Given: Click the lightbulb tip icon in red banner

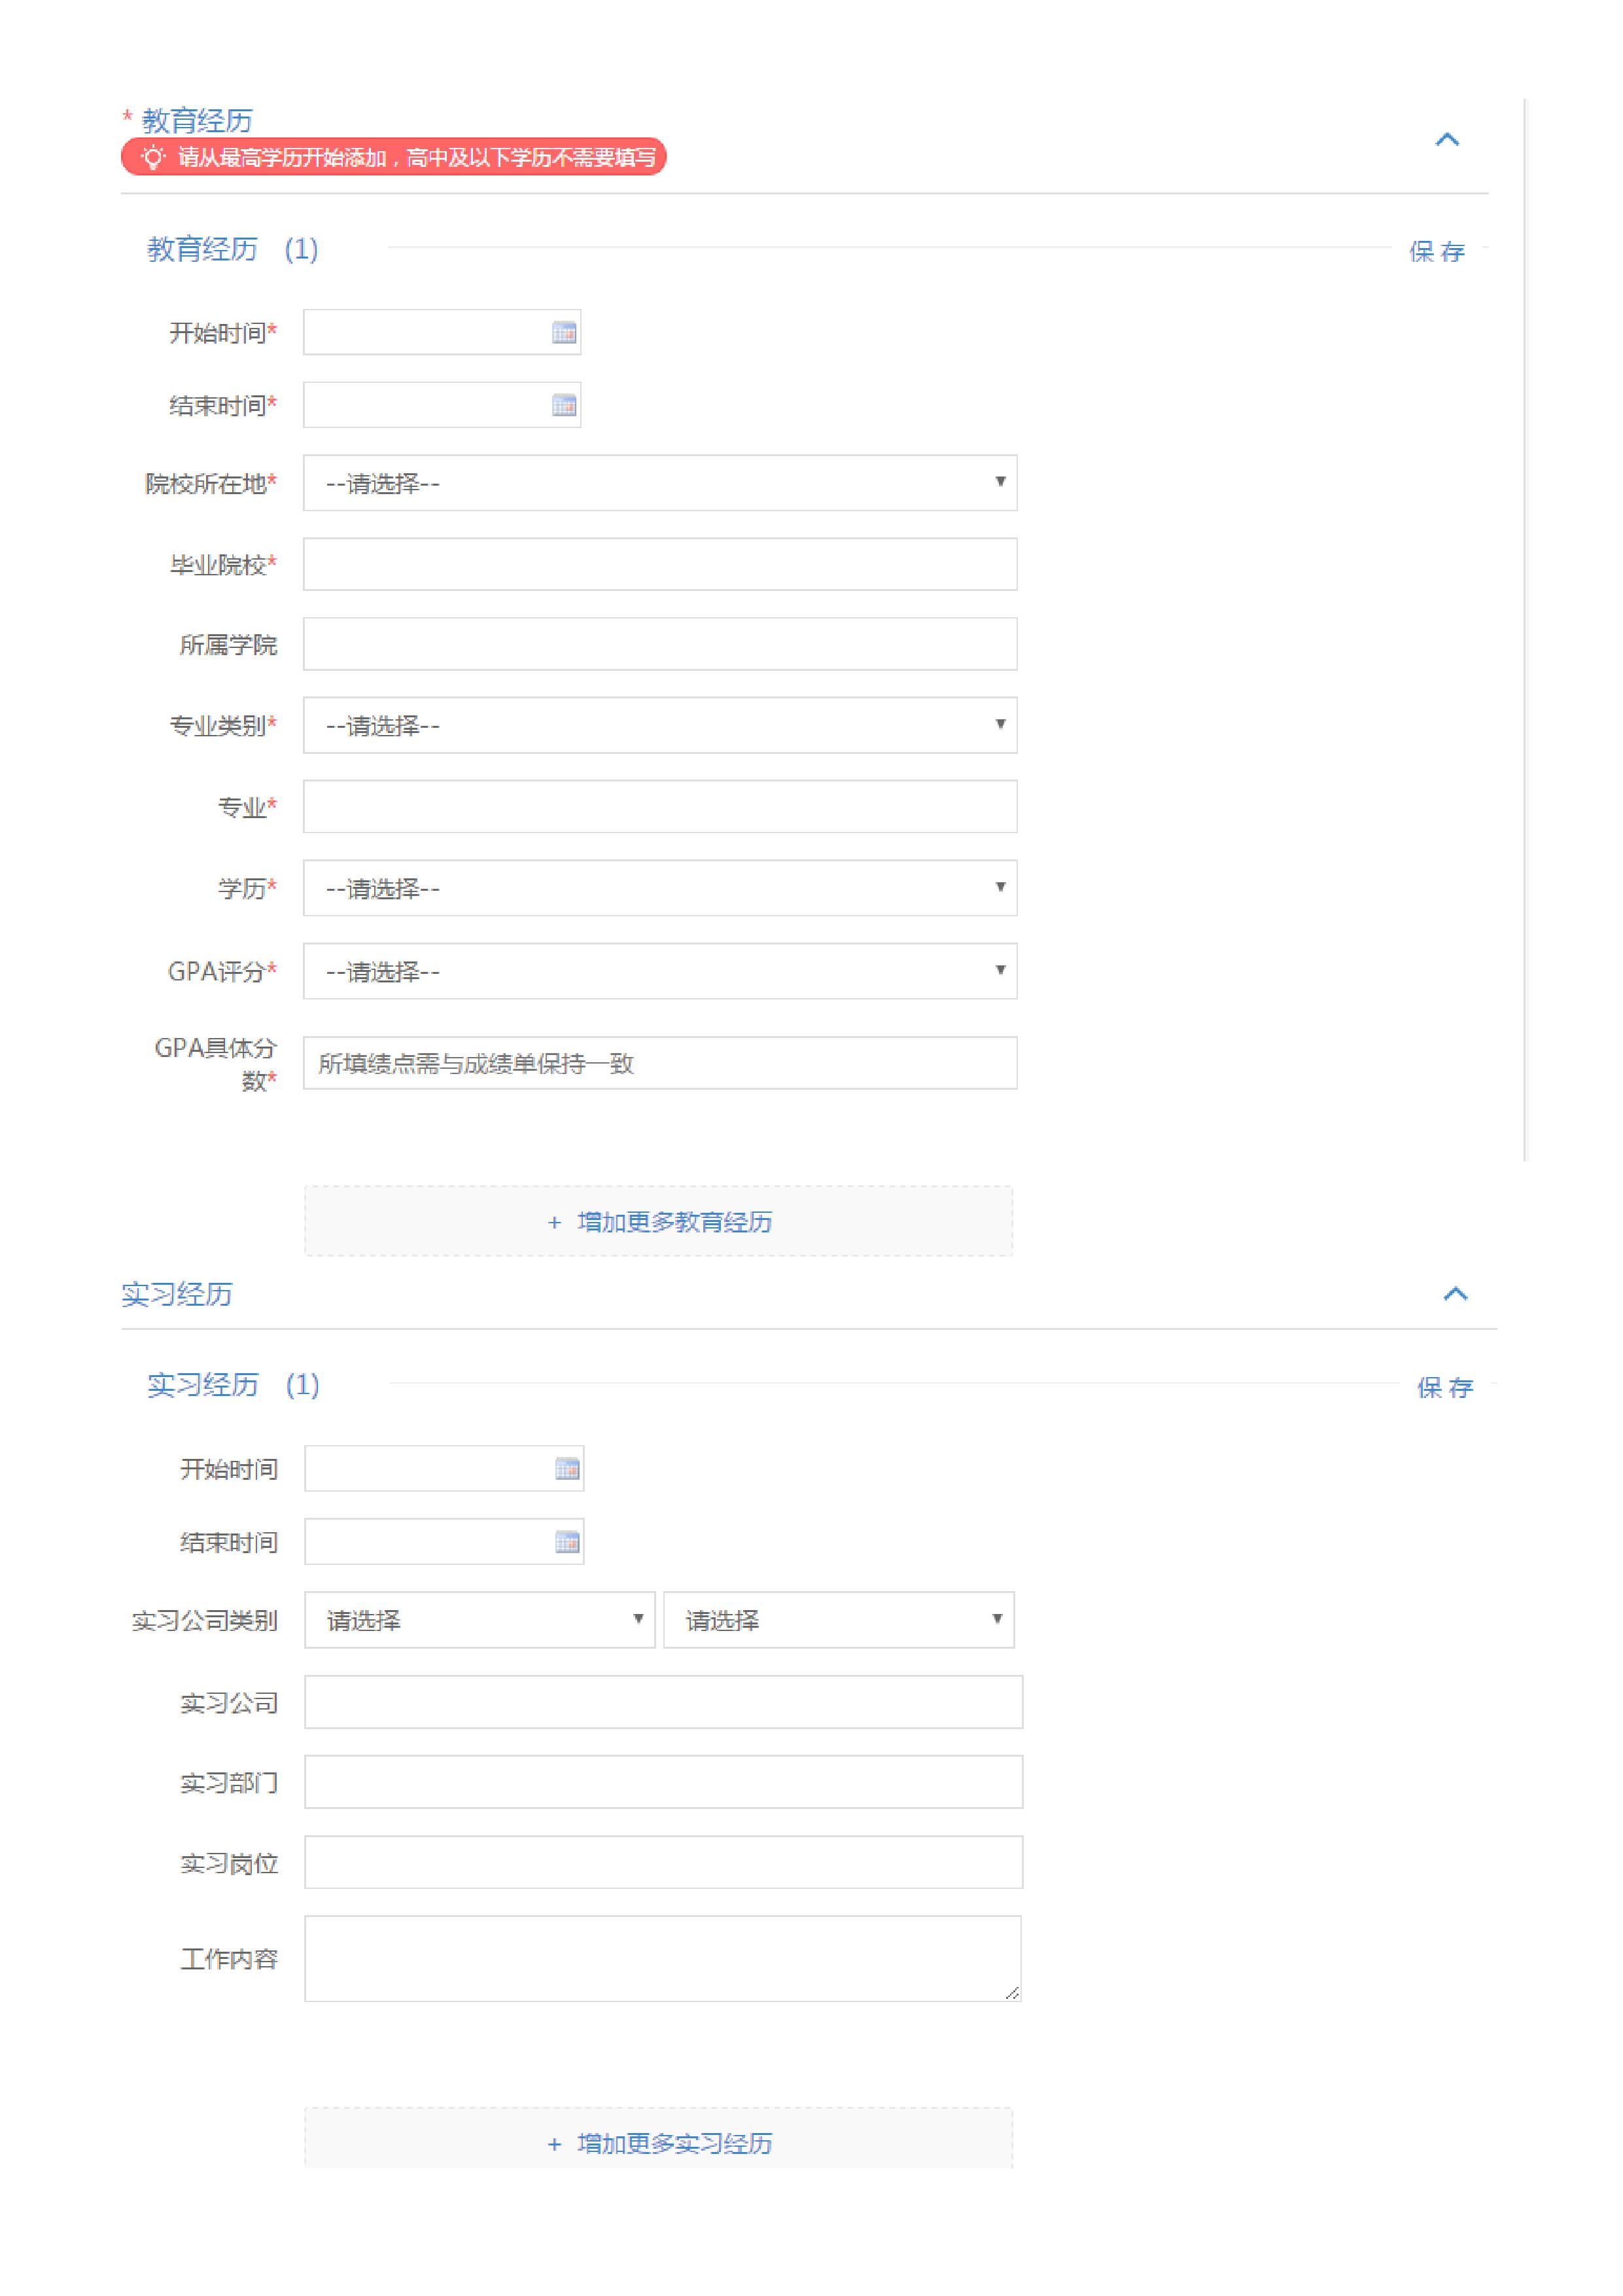Looking at the screenshot, I should [152, 157].
